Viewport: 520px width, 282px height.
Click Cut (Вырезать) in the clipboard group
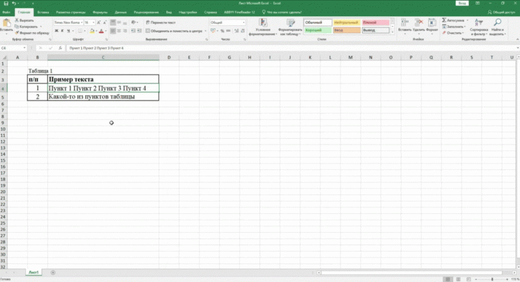pos(24,21)
